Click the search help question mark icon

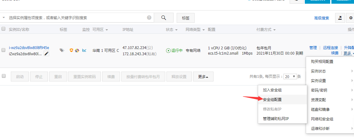pyautogui.click(x=149, y=18)
